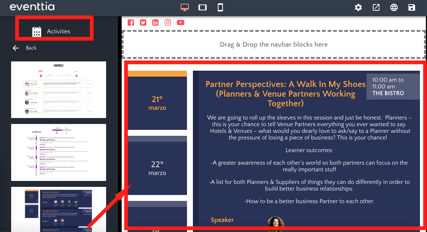Save changes with the floppy disk icon
The height and width of the screenshot is (232, 427).
411,7
